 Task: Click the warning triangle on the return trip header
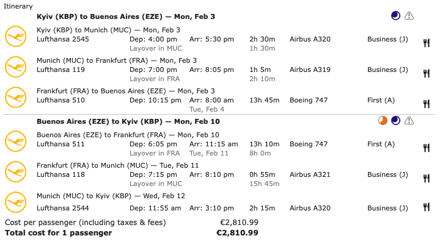[x=409, y=120]
